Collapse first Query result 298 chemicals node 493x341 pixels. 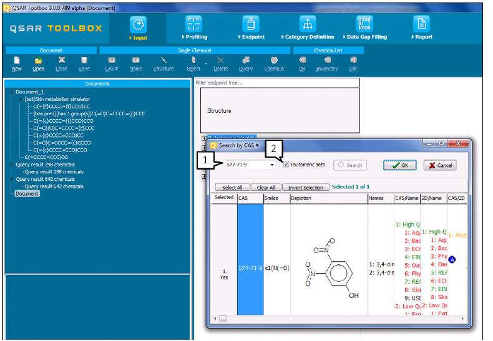(x=12, y=165)
